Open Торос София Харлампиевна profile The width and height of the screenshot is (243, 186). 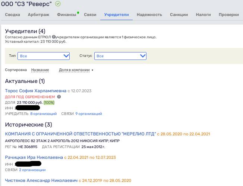click(36, 91)
